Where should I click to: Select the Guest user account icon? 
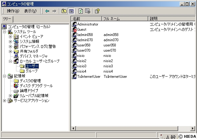[74, 30]
